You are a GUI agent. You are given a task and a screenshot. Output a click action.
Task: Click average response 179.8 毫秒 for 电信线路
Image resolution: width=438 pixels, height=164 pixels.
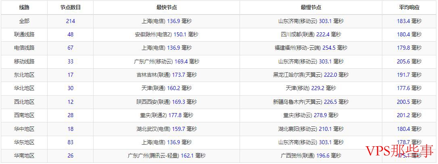[409, 48]
